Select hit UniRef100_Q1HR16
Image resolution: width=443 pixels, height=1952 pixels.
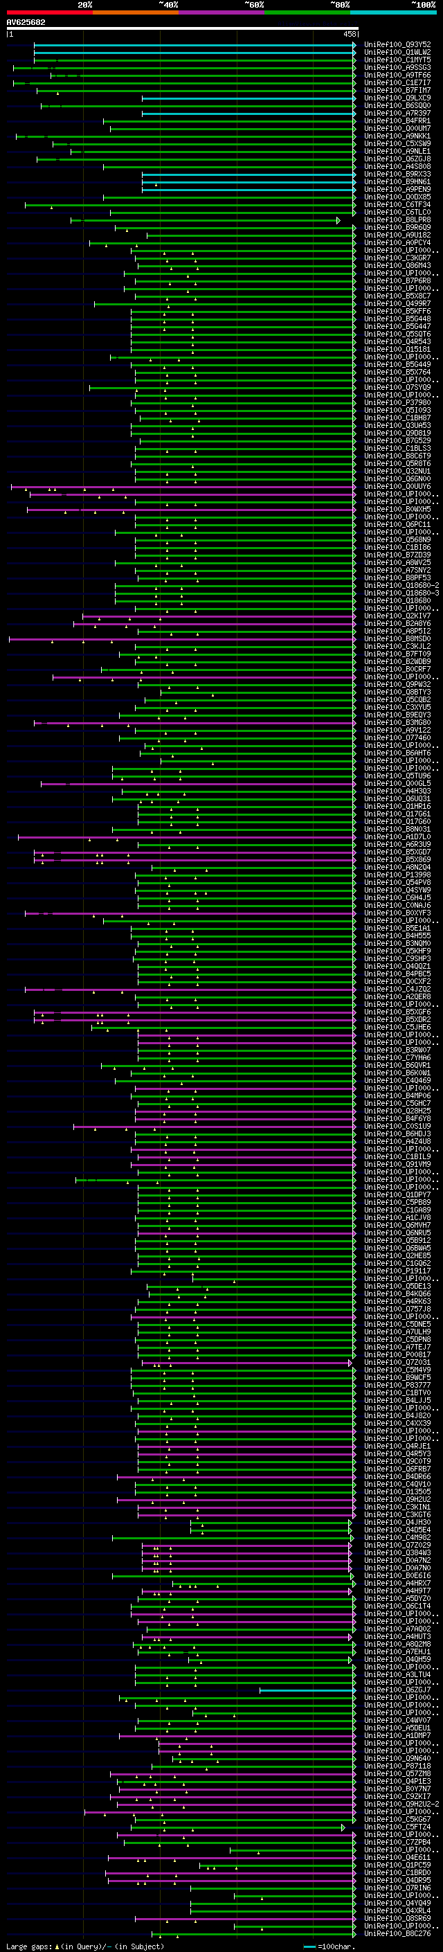(x=397, y=806)
